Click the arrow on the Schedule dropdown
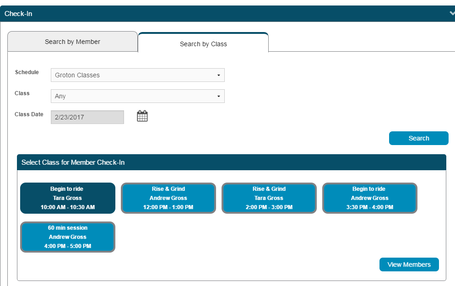The height and width of the screenshot is (286, 455). (218, 75)
